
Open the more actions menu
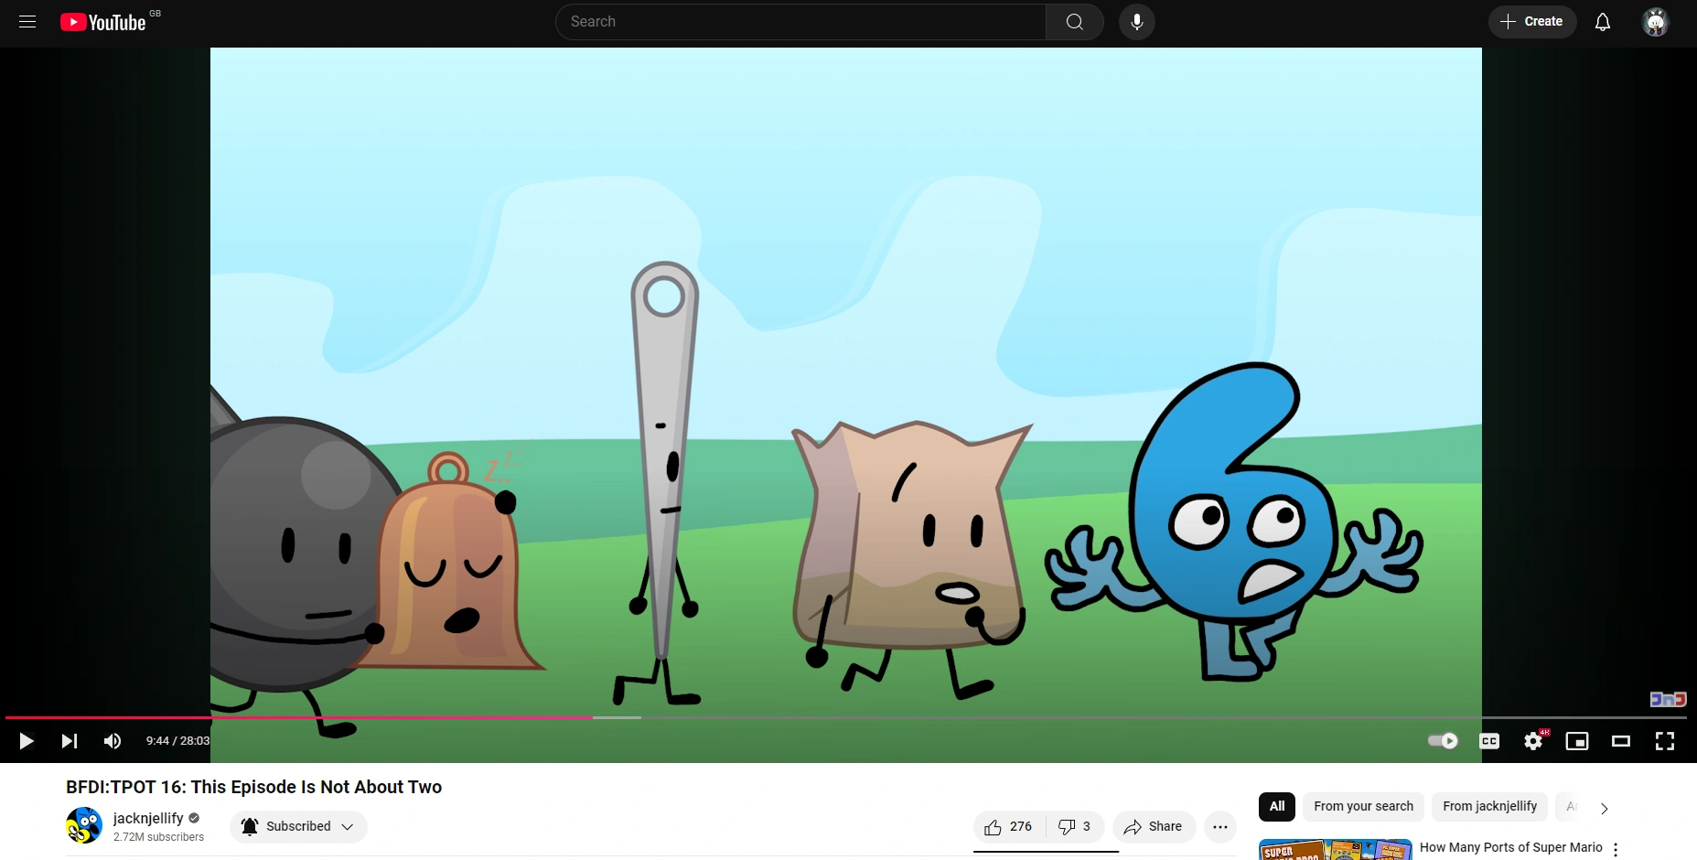coord(1219,826)
